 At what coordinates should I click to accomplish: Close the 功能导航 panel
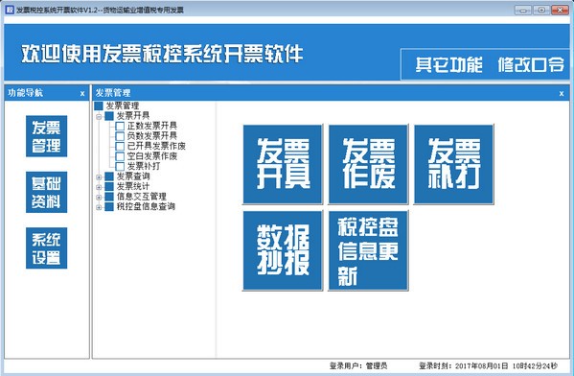coord(82,94)
